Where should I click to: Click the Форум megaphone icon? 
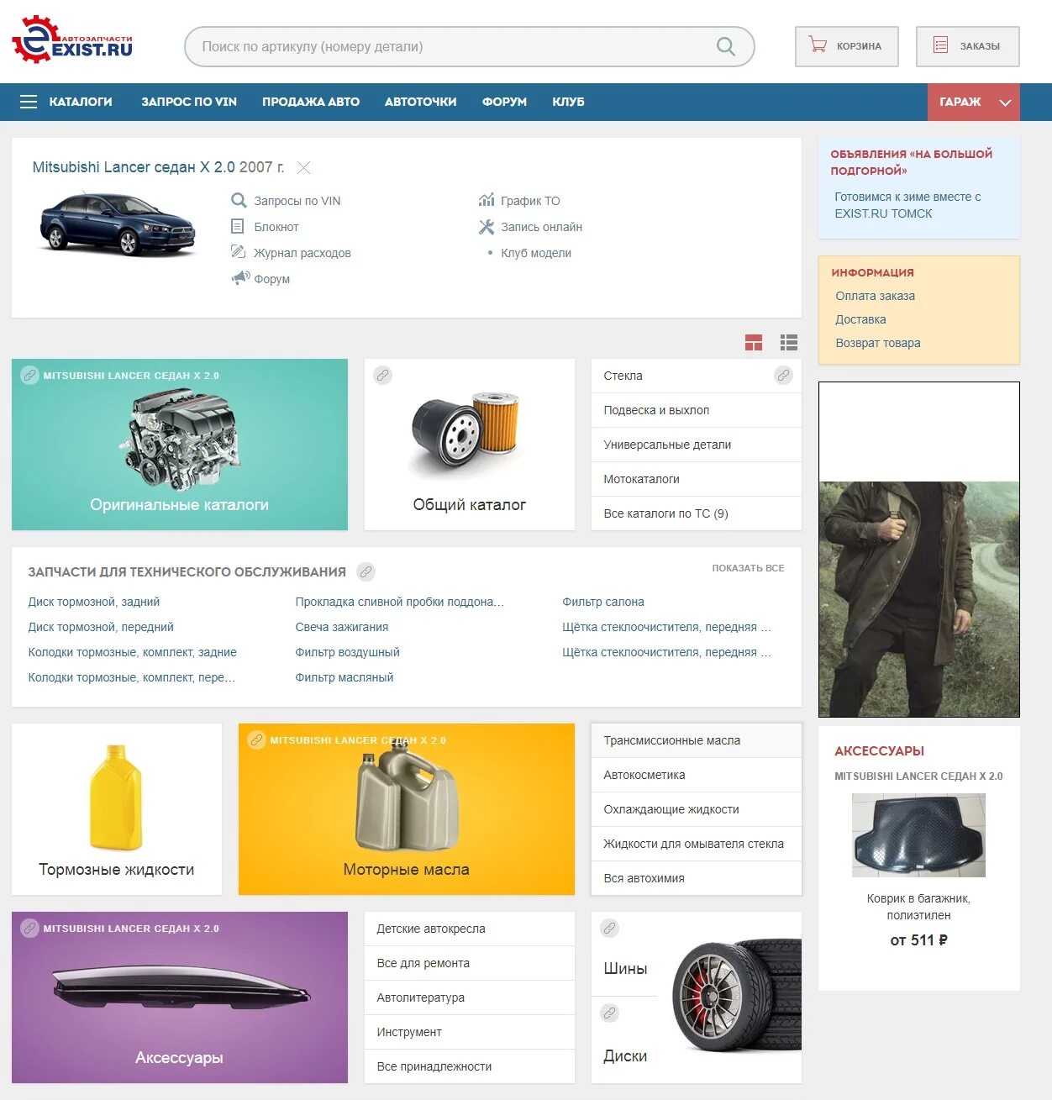click(x=240, y=277)
